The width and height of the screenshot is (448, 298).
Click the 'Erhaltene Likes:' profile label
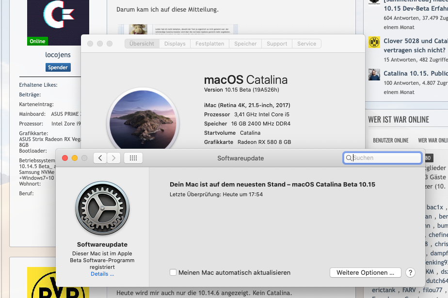(x=38, y=85)
